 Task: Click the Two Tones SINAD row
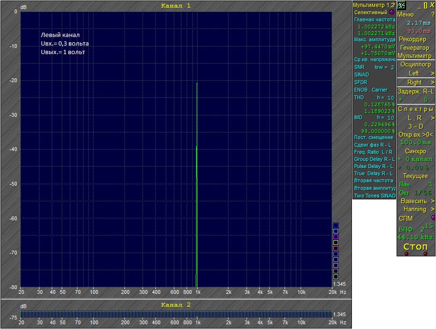click(374, 196)
